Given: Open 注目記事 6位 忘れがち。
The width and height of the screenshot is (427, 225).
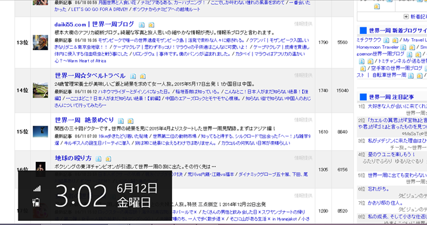Looking at the screenshot, I should [x=378, y=189].
